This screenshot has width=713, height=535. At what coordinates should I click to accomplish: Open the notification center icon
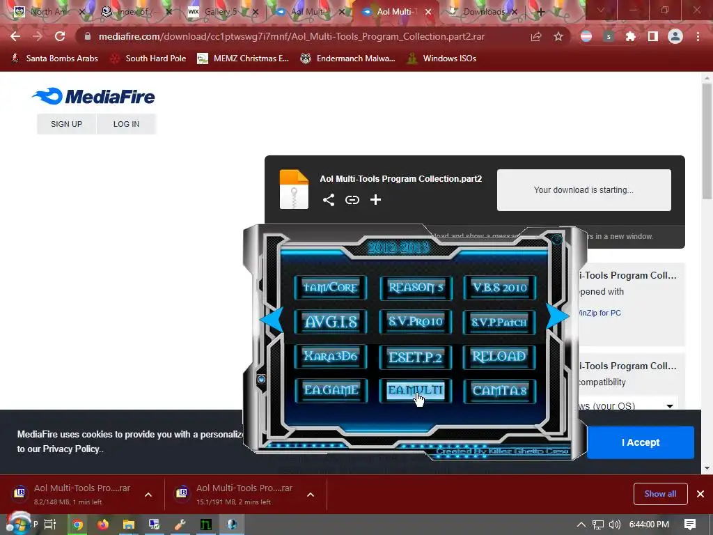point(690,525)
